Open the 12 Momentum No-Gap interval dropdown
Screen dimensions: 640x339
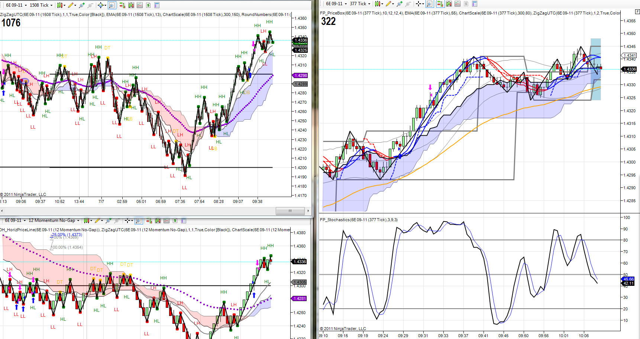pyautogui.click(x=54, y=220)
